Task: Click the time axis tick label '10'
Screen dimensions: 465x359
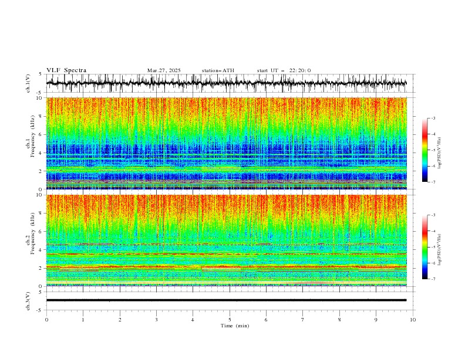Action: point(413,320)
